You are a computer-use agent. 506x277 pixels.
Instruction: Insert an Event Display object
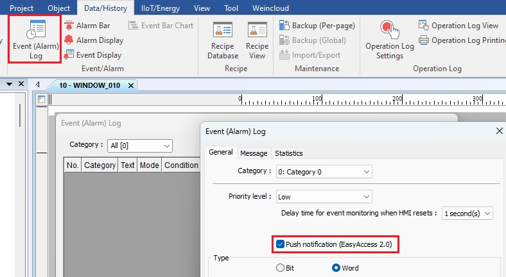coord(93,55)
